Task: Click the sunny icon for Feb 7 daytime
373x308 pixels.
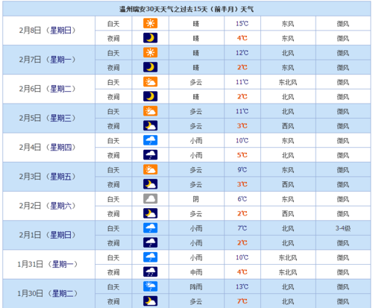Action: coord(150,53)
